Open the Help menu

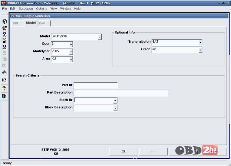tap(77, 9)
